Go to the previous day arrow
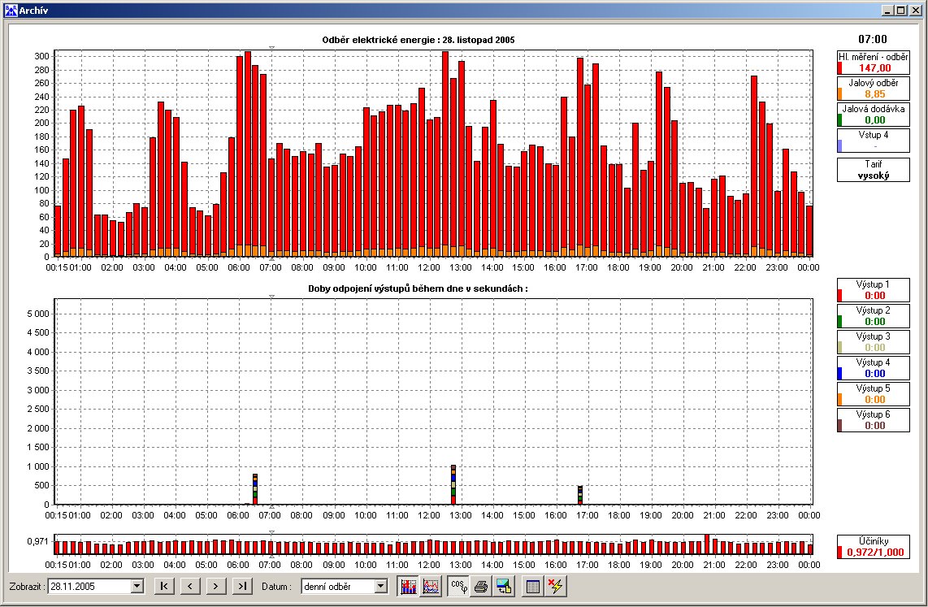928x607 pixels. click(x=190, y=587)
